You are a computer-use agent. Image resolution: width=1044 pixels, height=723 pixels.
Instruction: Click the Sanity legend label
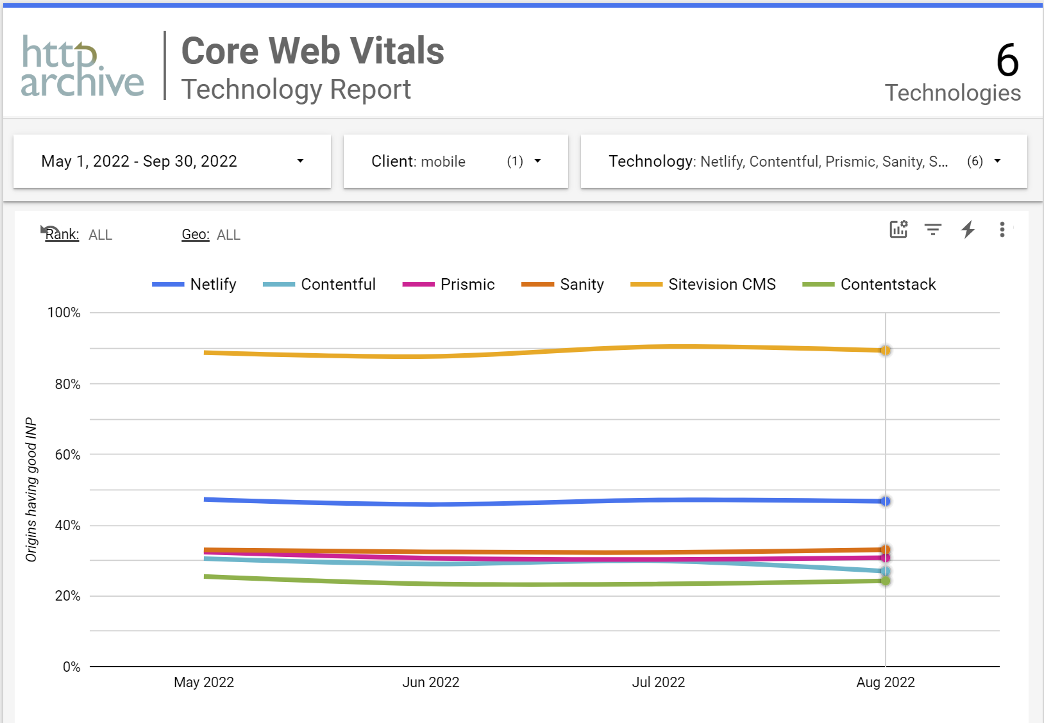(581, 285)
